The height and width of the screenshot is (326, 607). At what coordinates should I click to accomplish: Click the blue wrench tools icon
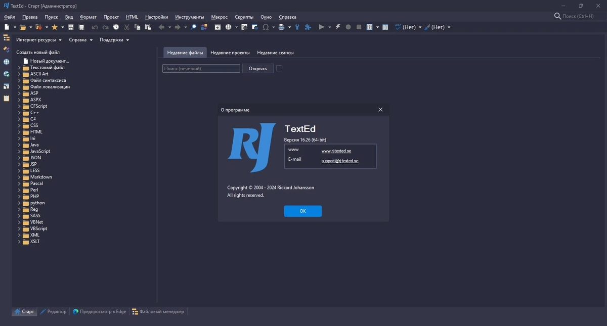[x=297, y=27]
